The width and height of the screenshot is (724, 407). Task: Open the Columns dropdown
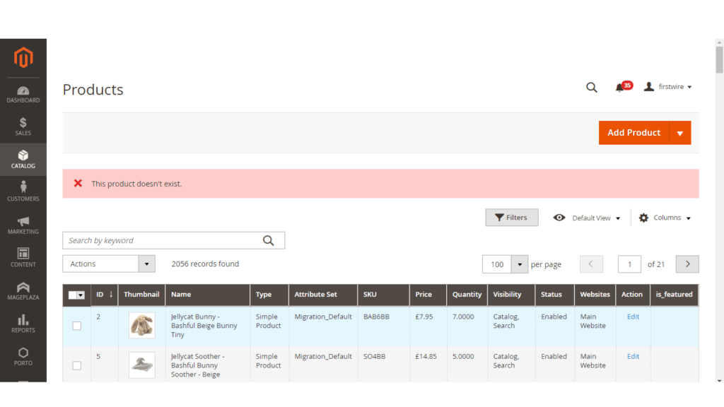click(672, 218)
